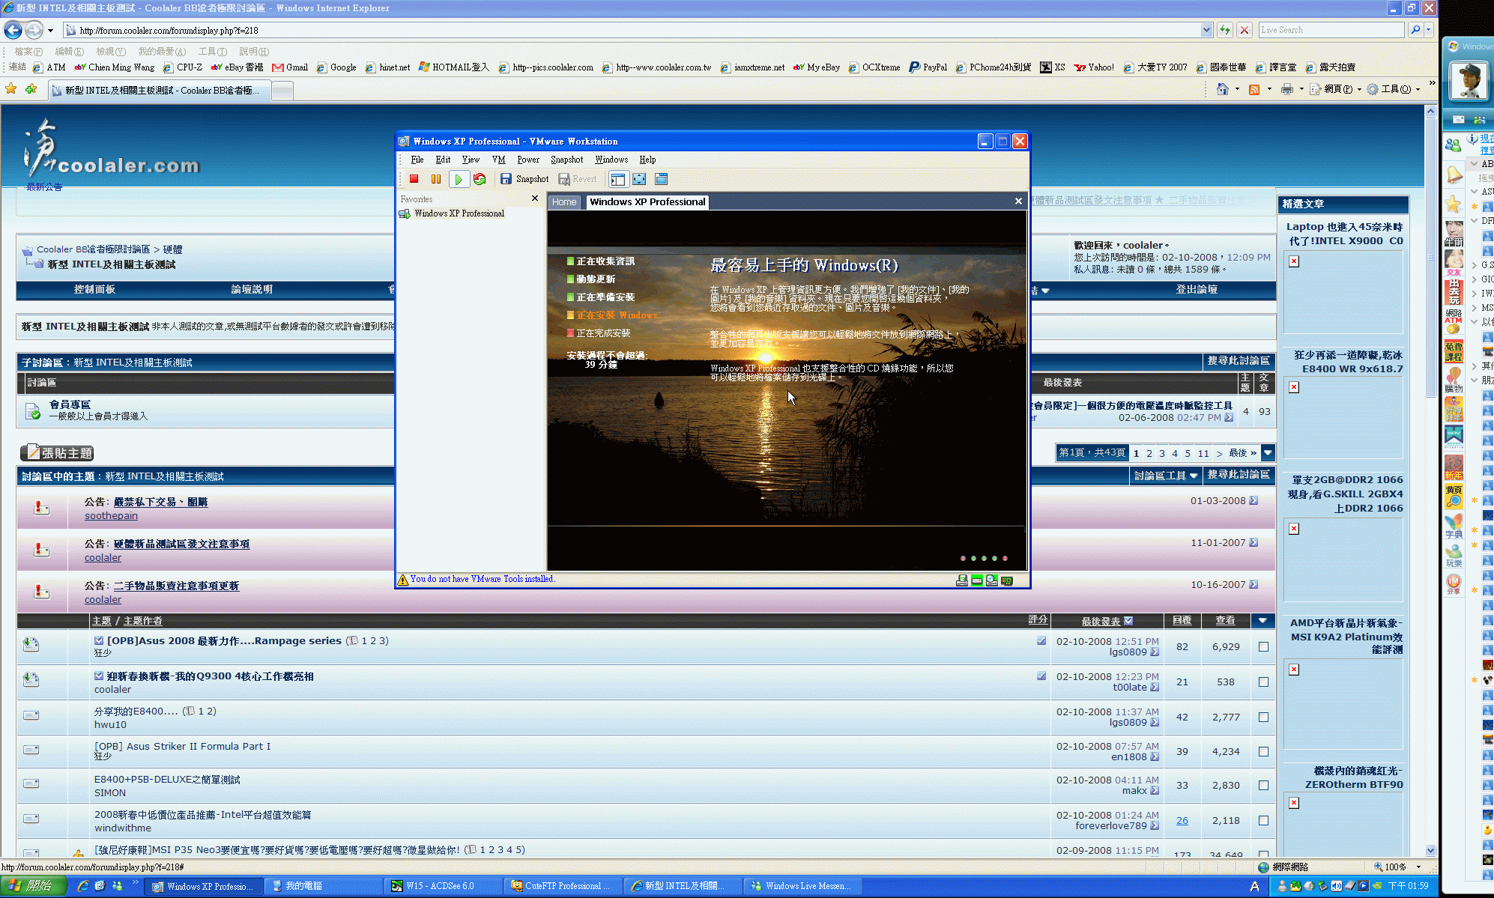Suspend the virtual machine with the pause icon
This screenshot has width=1494, height=898.
pyautogui.click(x=436, y=179)
